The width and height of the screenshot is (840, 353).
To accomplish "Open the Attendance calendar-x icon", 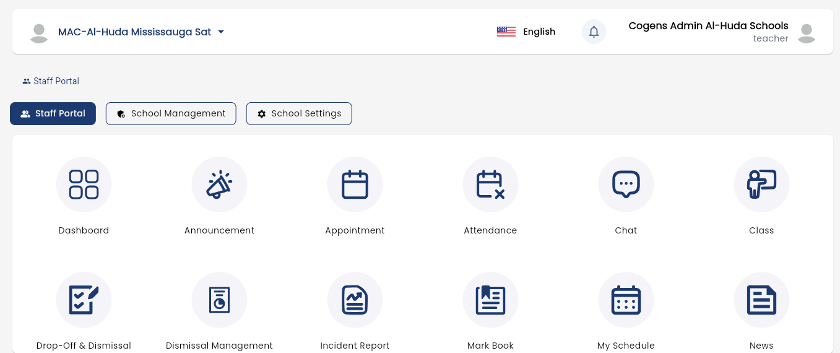I will (x=490, y=185).
